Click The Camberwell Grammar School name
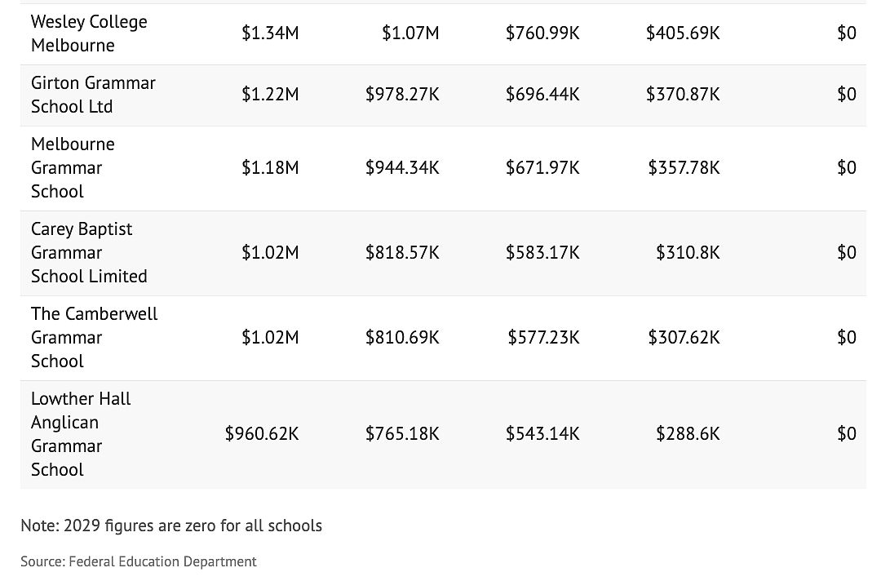 94,337
